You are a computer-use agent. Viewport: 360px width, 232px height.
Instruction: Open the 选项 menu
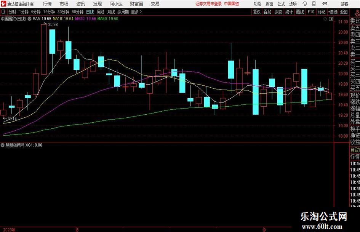click(293, 4)
